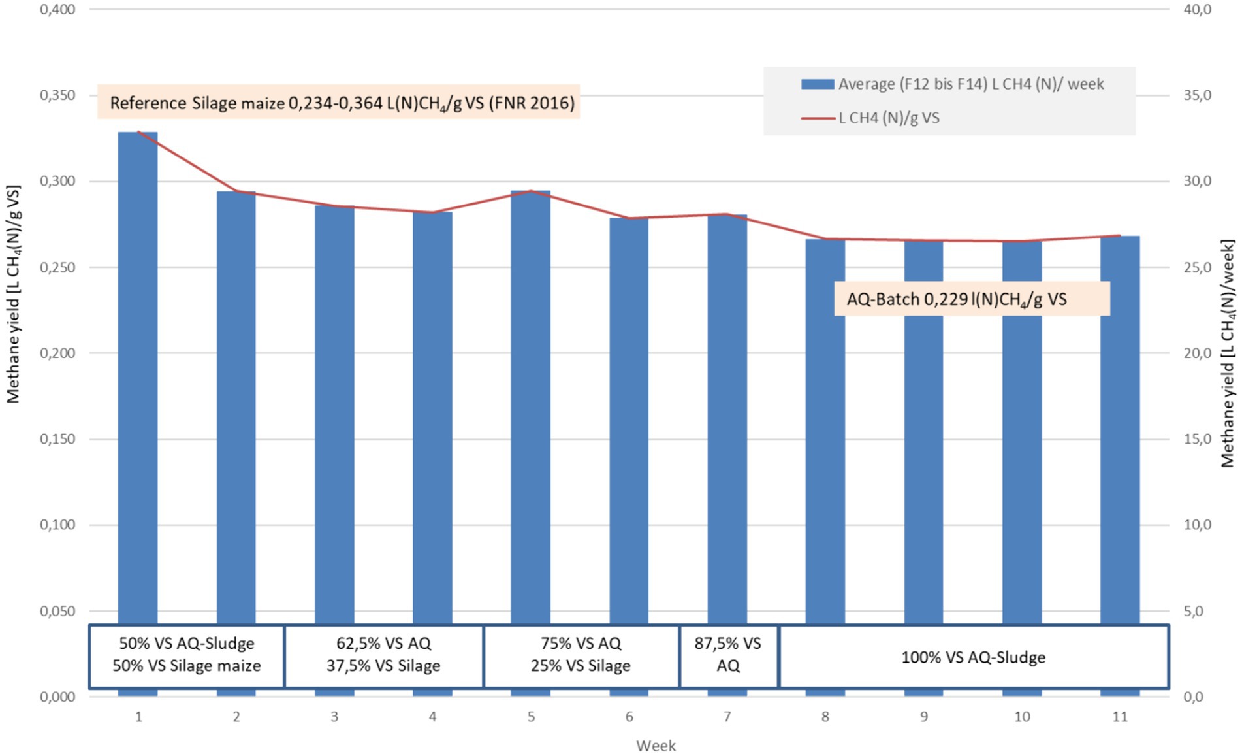Click right axis label 30,0
This screenshot has width=1242, height=756.
click(1198, 181)
